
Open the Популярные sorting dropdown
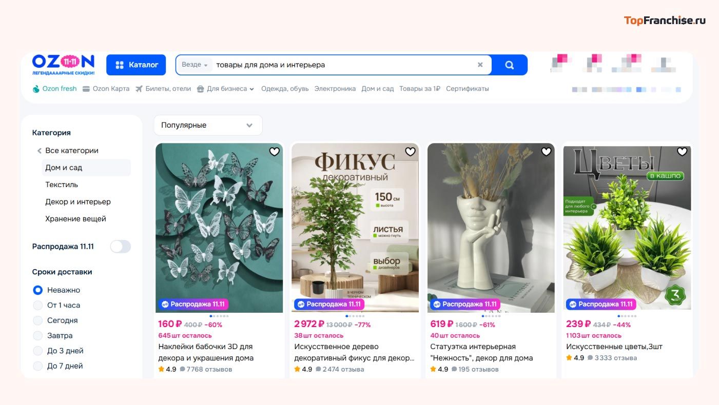tap(208, 125)
